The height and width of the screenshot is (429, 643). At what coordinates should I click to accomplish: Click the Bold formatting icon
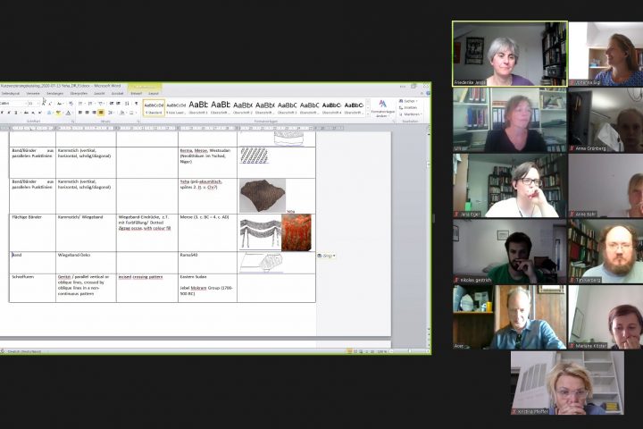click(2, 113)
